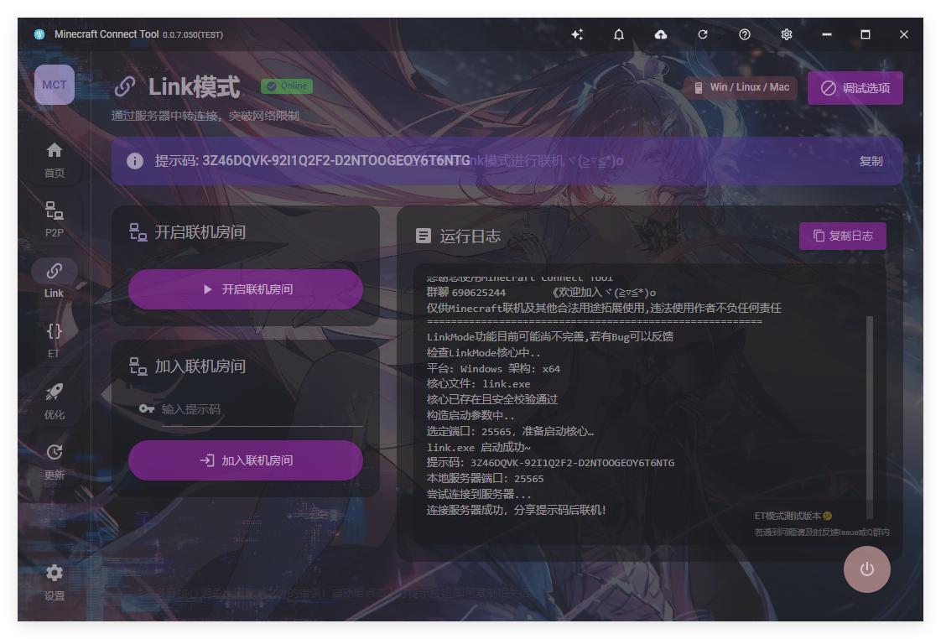
Task: Open ET mode in sidebar
Action: pos(54,340)
